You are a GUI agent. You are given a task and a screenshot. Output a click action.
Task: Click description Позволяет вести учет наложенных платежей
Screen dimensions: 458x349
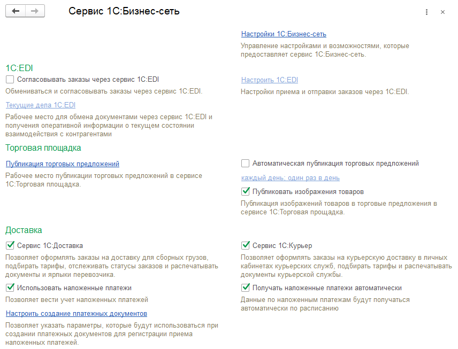click(77, 300)
